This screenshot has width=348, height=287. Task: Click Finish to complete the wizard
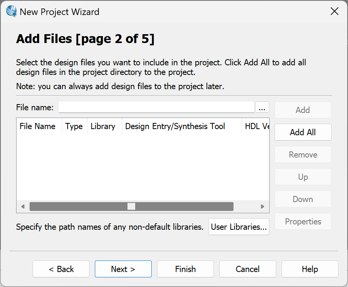185,269
